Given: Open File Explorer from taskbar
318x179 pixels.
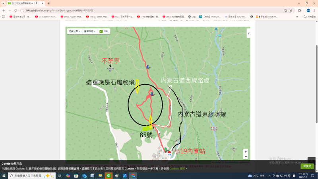Looking at the screenshot, I should pos(101,175).
